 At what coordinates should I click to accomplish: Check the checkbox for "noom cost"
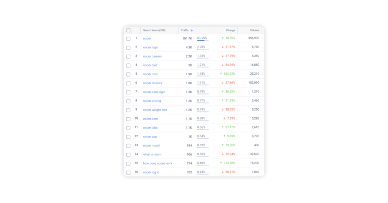128,74
